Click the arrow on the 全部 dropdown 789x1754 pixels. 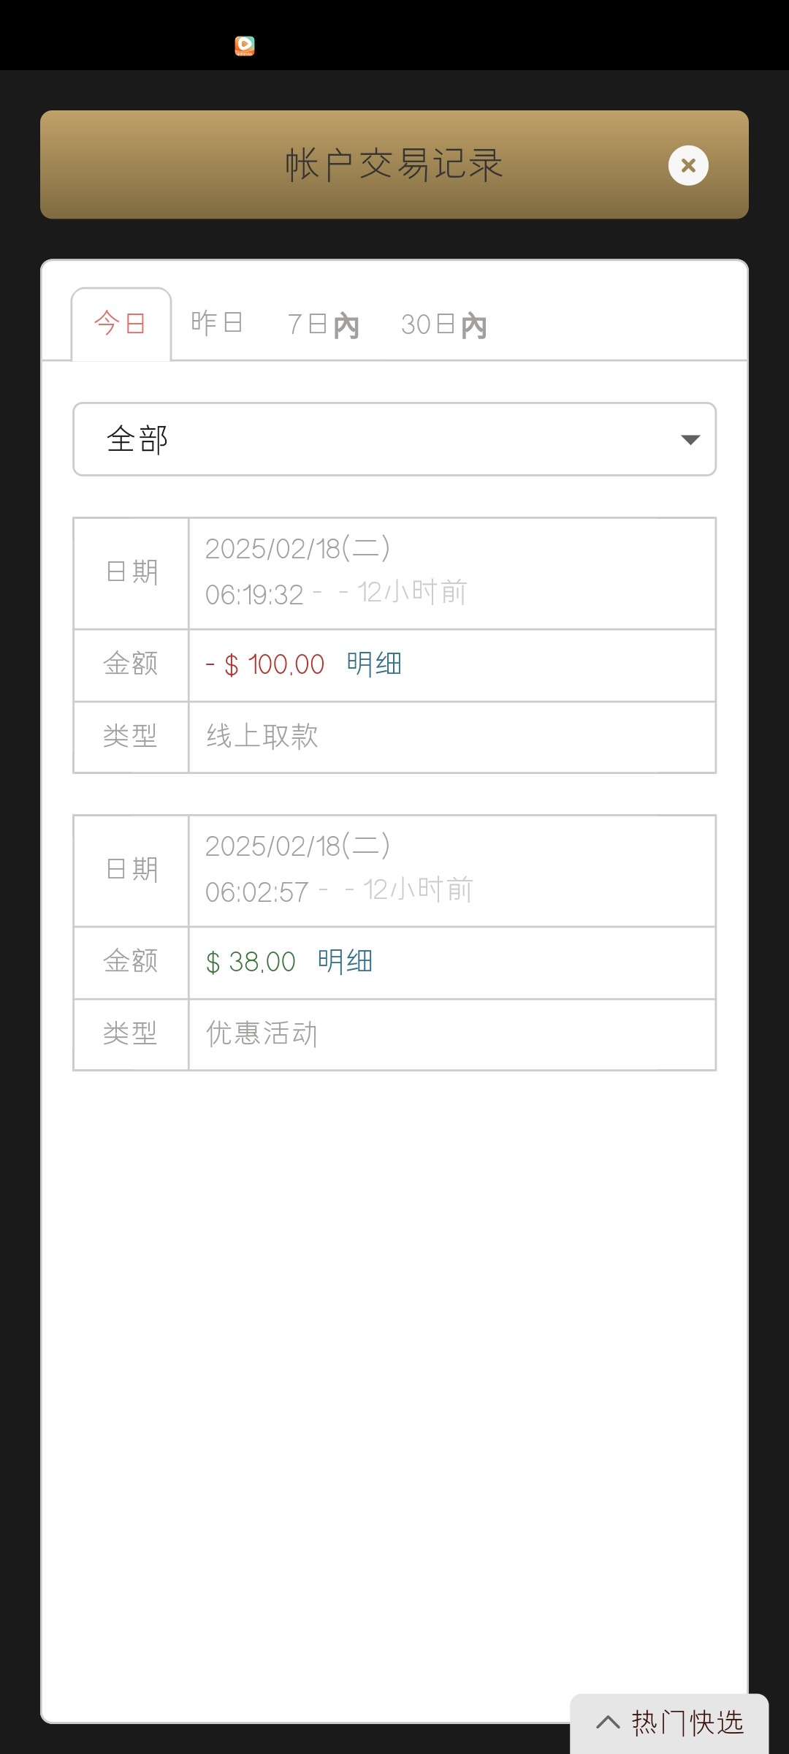point(690,439)
